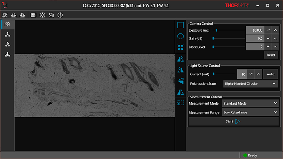Open the Polarization State dropdown

pyautogui.click(x=251, y=84)
